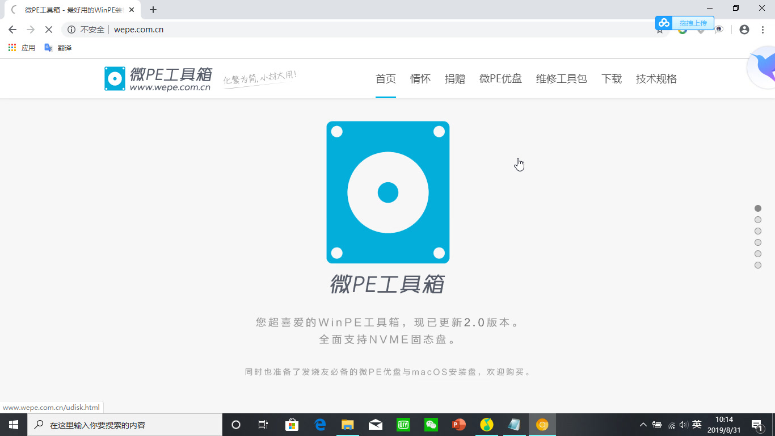Image resolution: width=775 pixels, height=436 pixels.
Task: Launch iQIYI from the taskbar
Action: pos(403,424)
